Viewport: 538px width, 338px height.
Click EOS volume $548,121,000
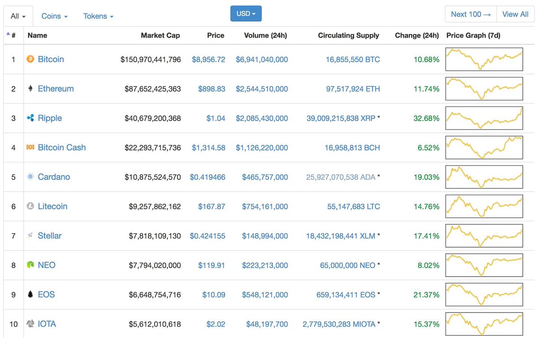click(x=265, y=295)
